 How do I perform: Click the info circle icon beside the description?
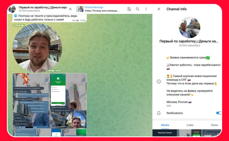[x=159, y=82]
